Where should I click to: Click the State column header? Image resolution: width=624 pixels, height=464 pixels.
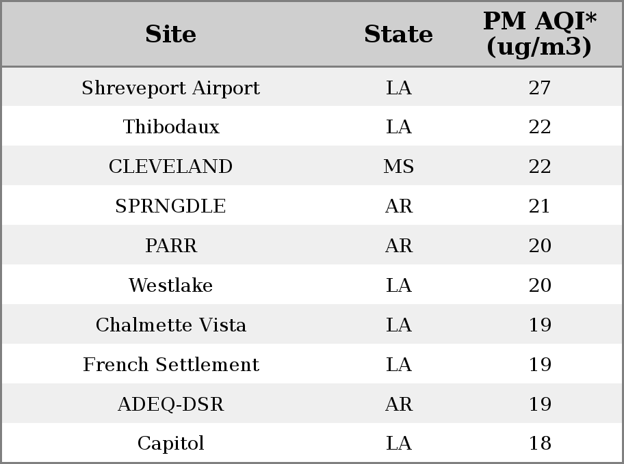point(398,34)
